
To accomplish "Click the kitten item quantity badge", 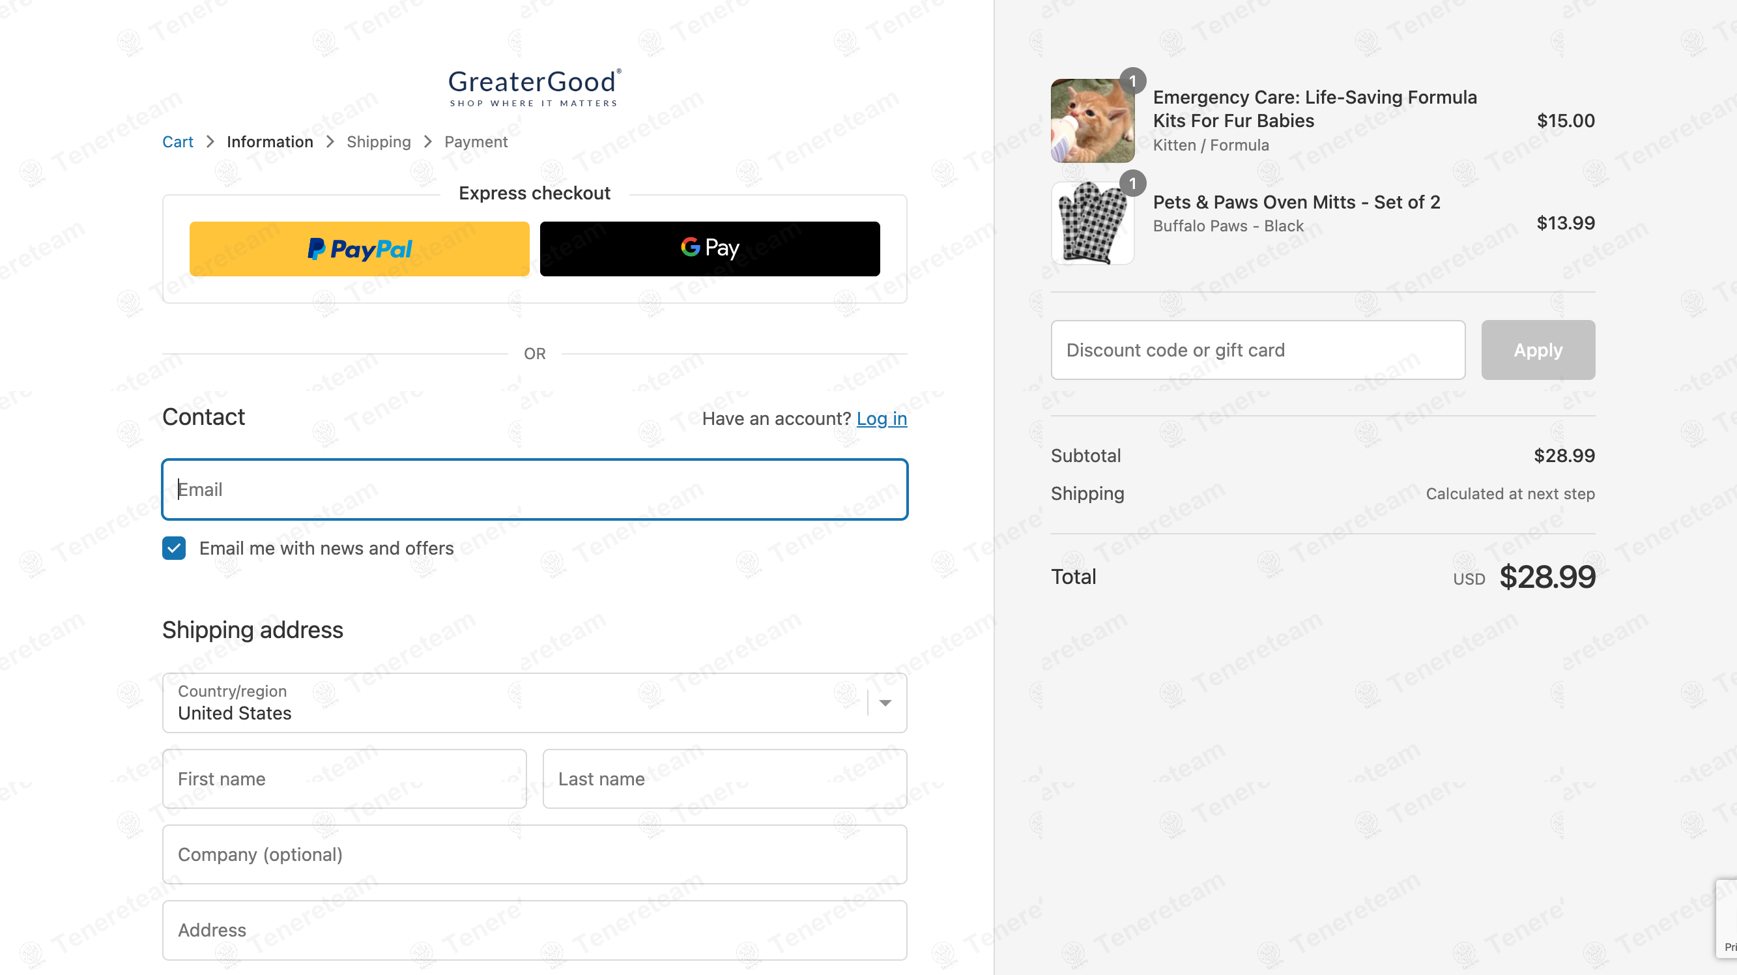I will click(1133, 81).
